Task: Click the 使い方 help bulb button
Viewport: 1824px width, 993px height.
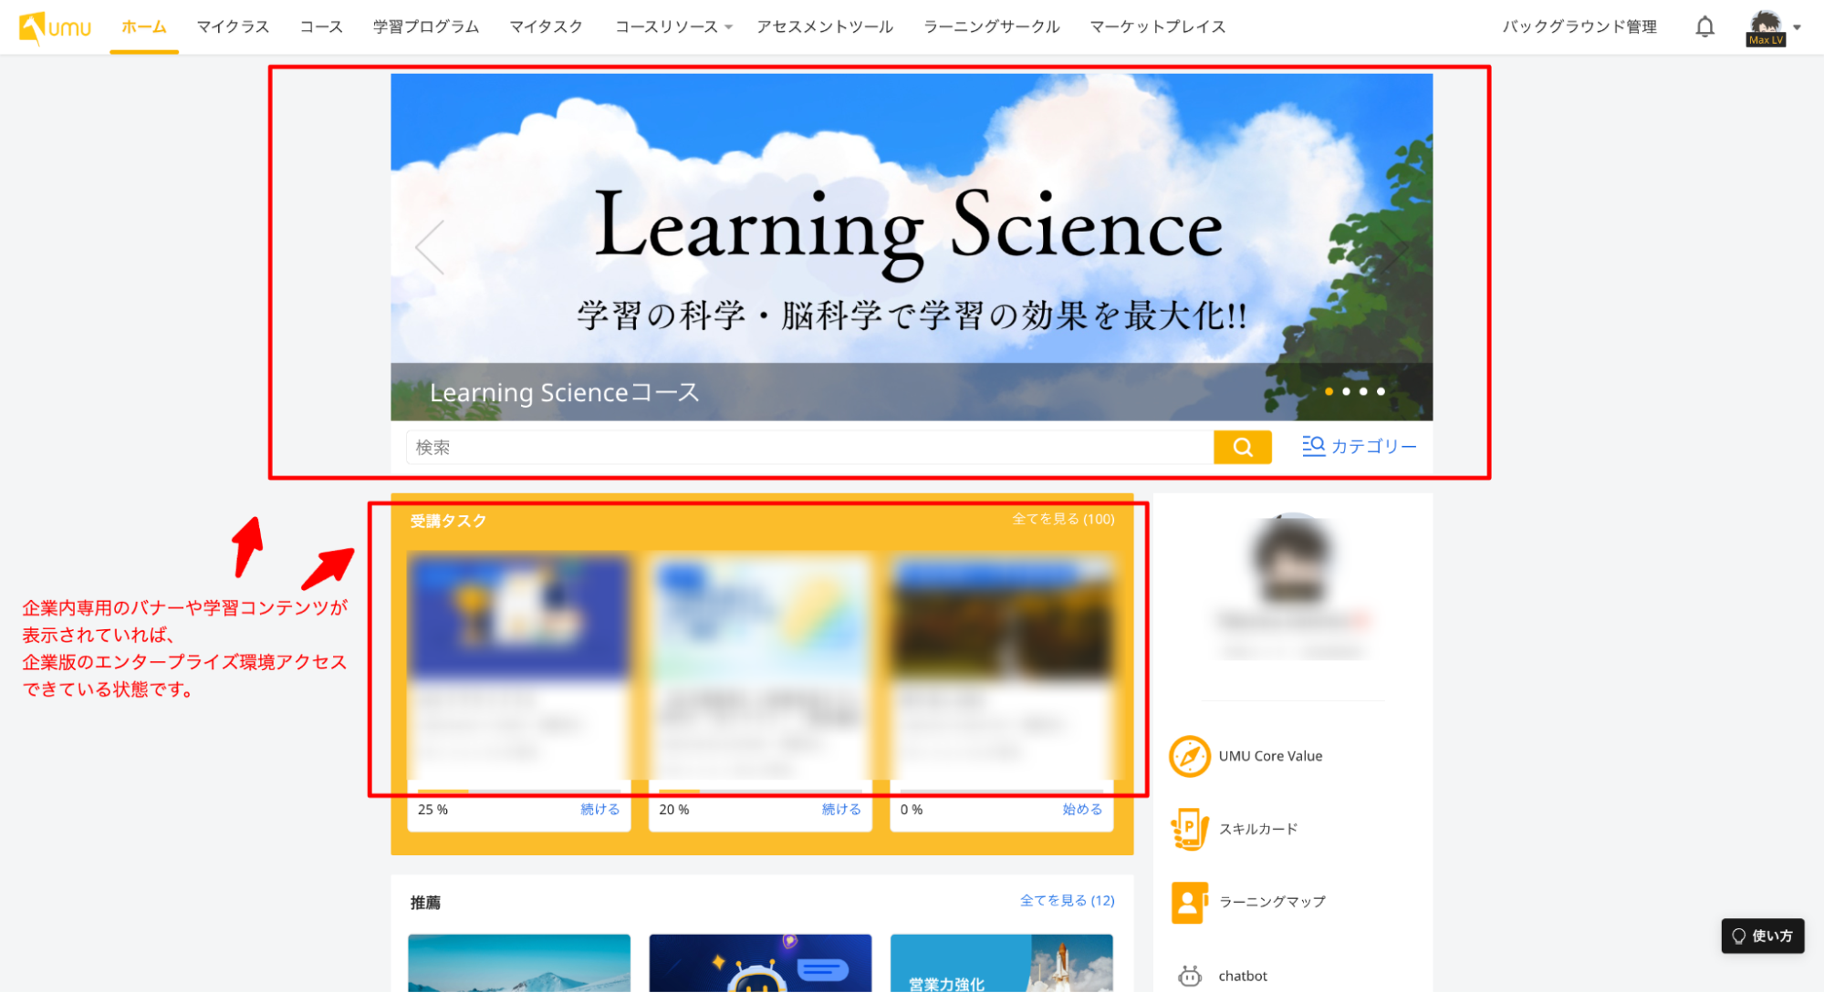Action: (x=1762, y=936)
